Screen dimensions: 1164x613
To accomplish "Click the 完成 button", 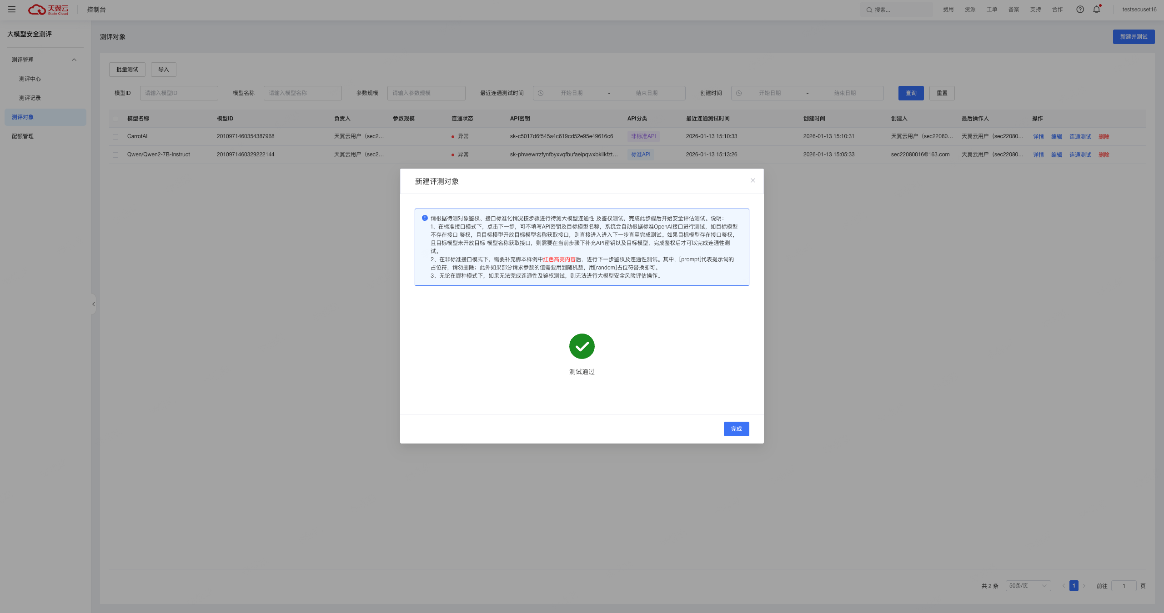I will (736, 429).
